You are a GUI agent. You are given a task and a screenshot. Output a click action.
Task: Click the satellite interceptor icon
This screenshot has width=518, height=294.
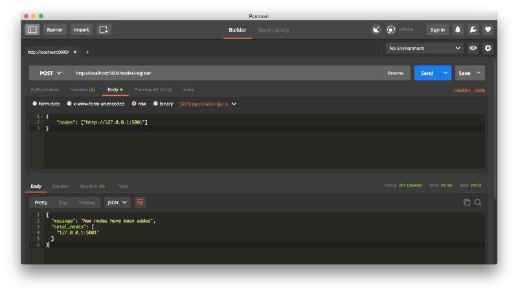click(x=376, y=29)
